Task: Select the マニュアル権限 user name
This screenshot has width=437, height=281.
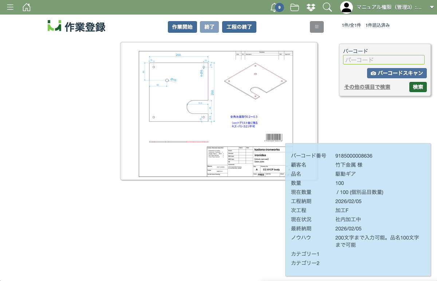Action: tap(389, 7)
